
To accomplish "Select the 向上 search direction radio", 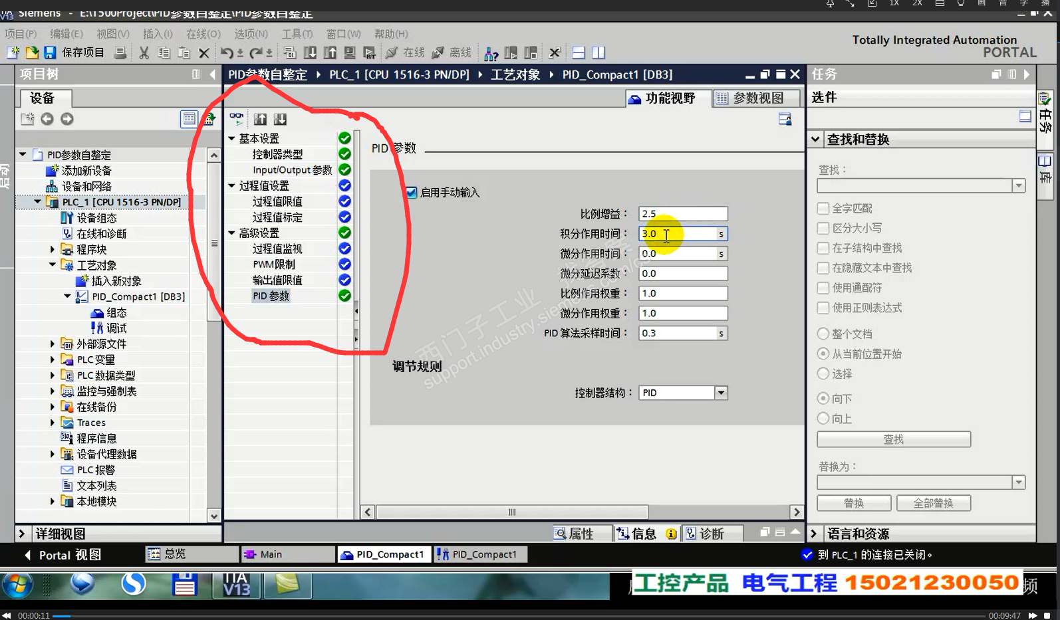I will pyautogui.click(x=823, y=419).
